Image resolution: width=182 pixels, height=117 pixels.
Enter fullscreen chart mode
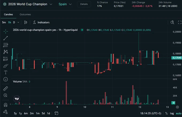coord(180,22)
